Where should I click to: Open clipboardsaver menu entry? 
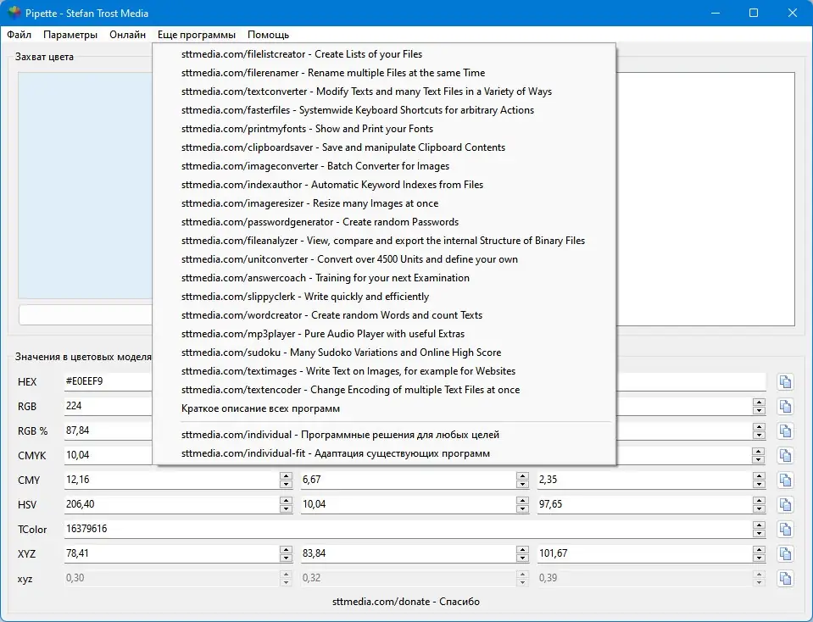pos(384,147)
